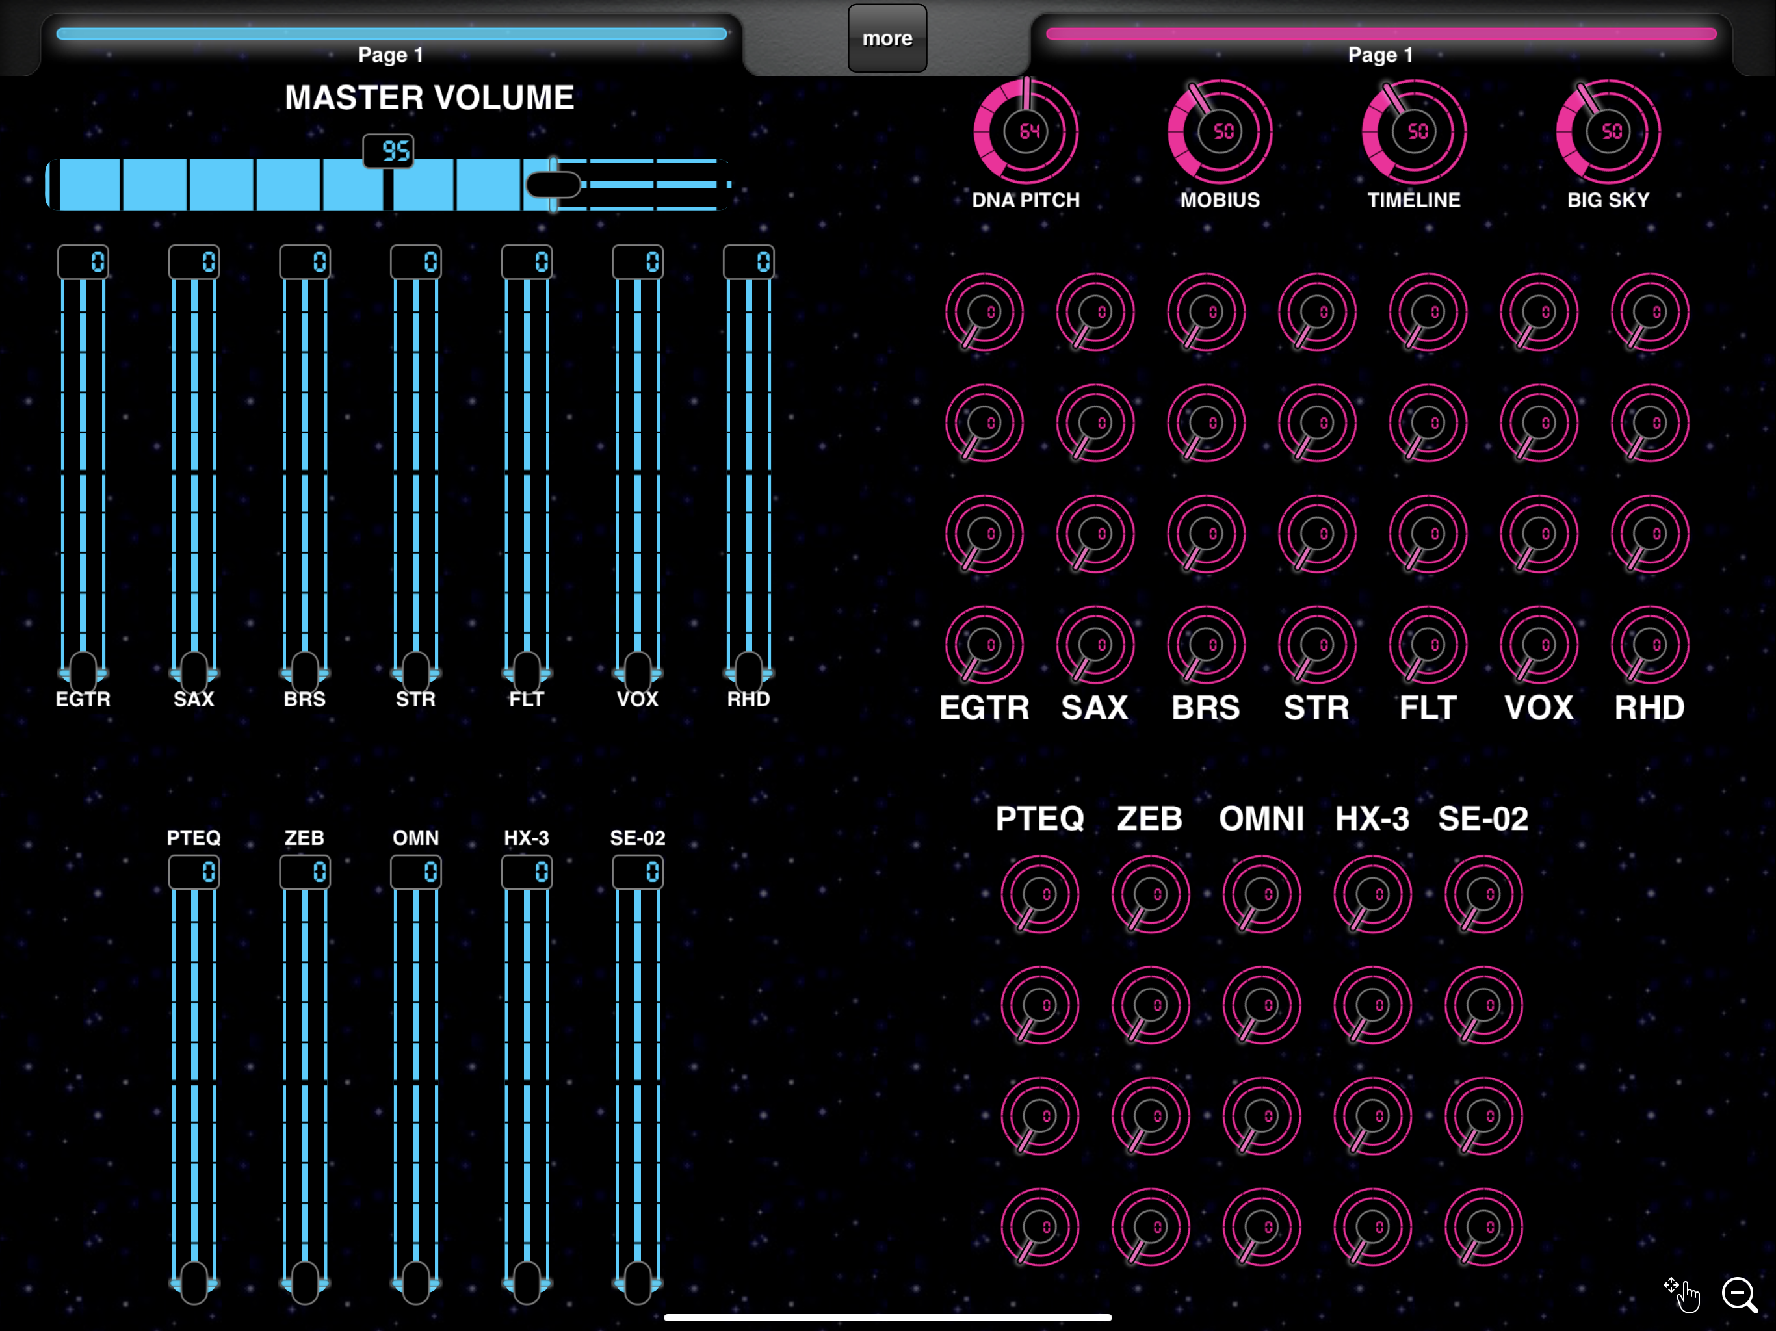Click the Master Volume value display 95
1776x1331 pixels.
(x=389, y=151)
